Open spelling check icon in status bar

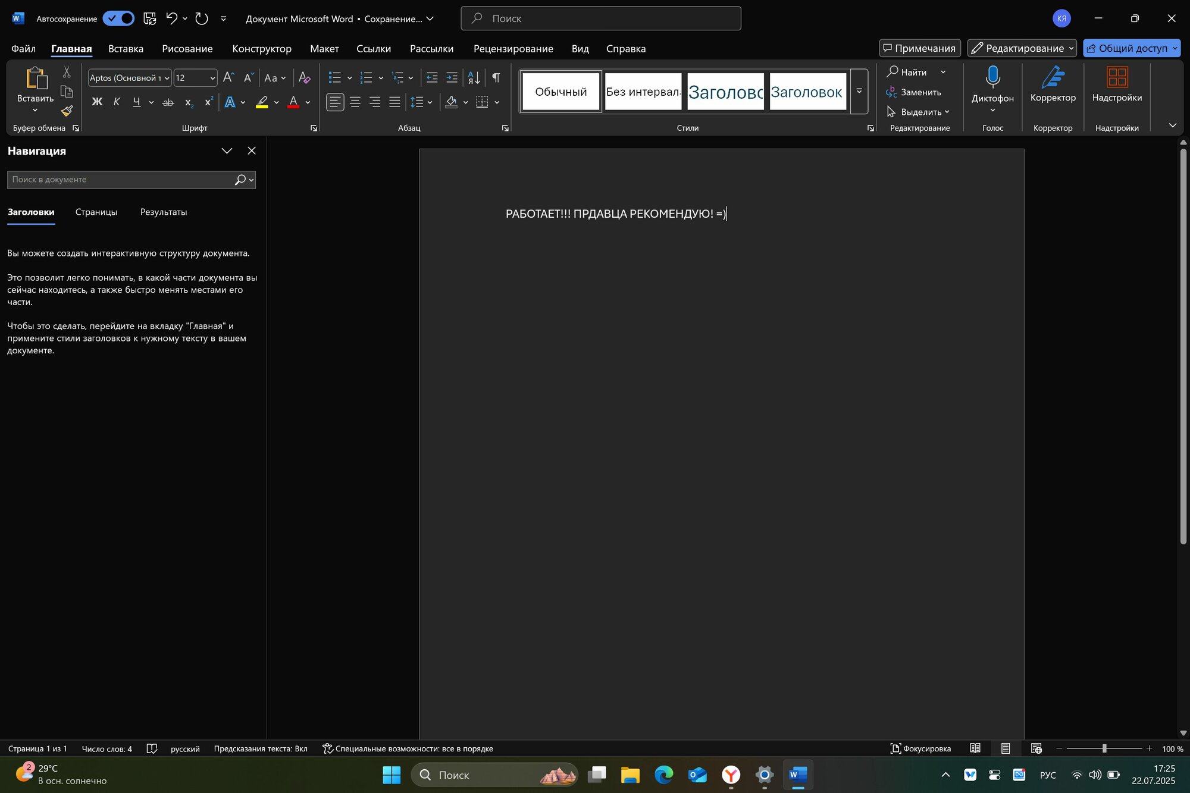click(152, 748)
